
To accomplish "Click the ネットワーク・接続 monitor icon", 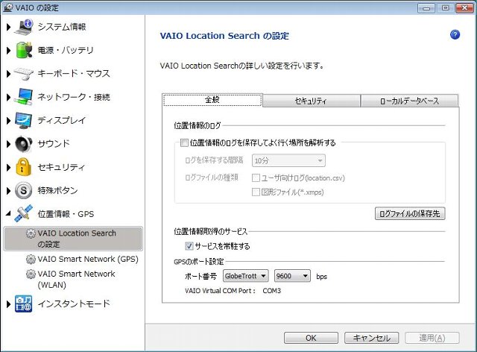I will pos(23,97).
